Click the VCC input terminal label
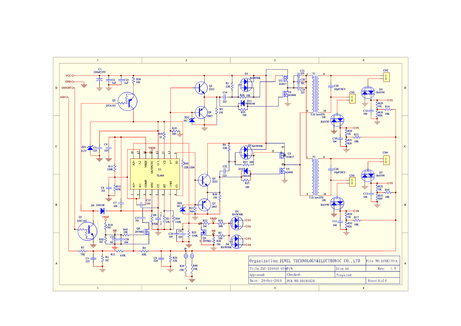The image size is (461, 326). point(68,76)
